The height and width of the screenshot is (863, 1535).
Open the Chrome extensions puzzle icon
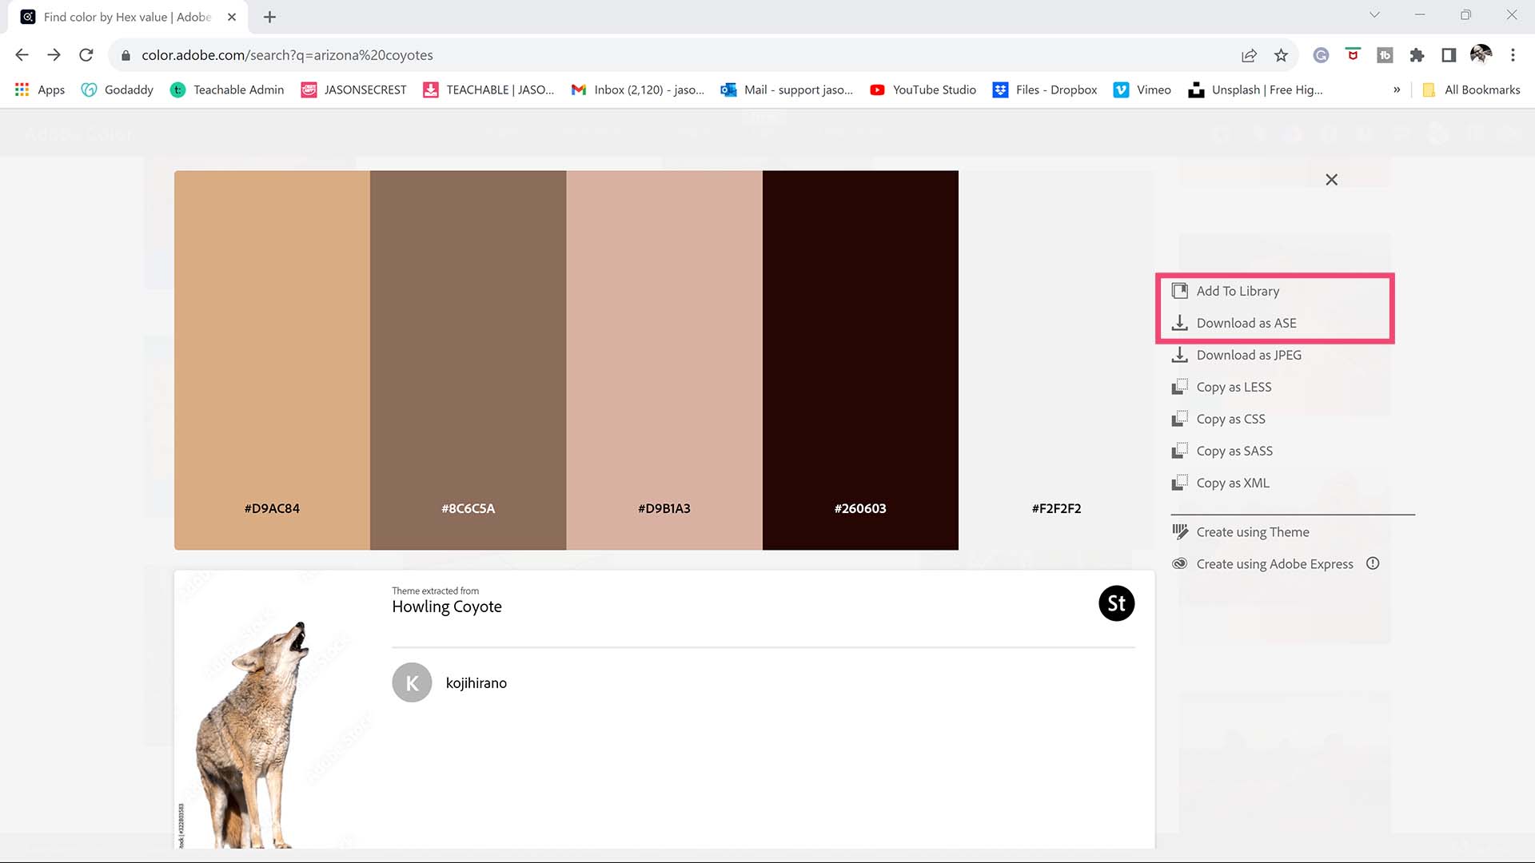1417,55
